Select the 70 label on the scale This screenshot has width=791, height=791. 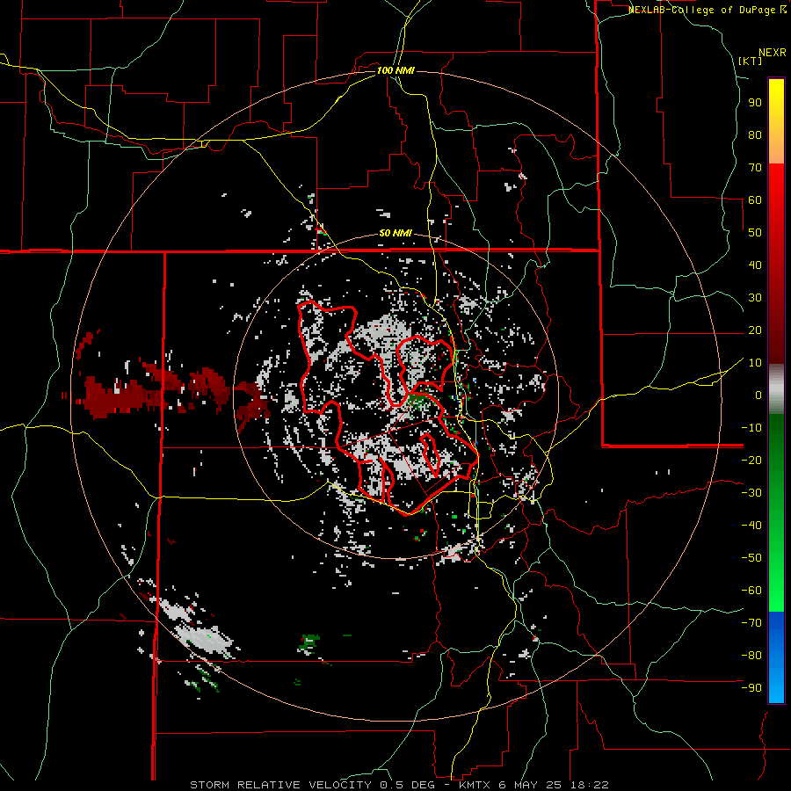tap(755, 168)
